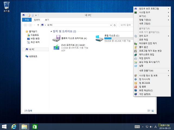Click the Windows Start button
This screenshot has height=130, width=174.
4,126
